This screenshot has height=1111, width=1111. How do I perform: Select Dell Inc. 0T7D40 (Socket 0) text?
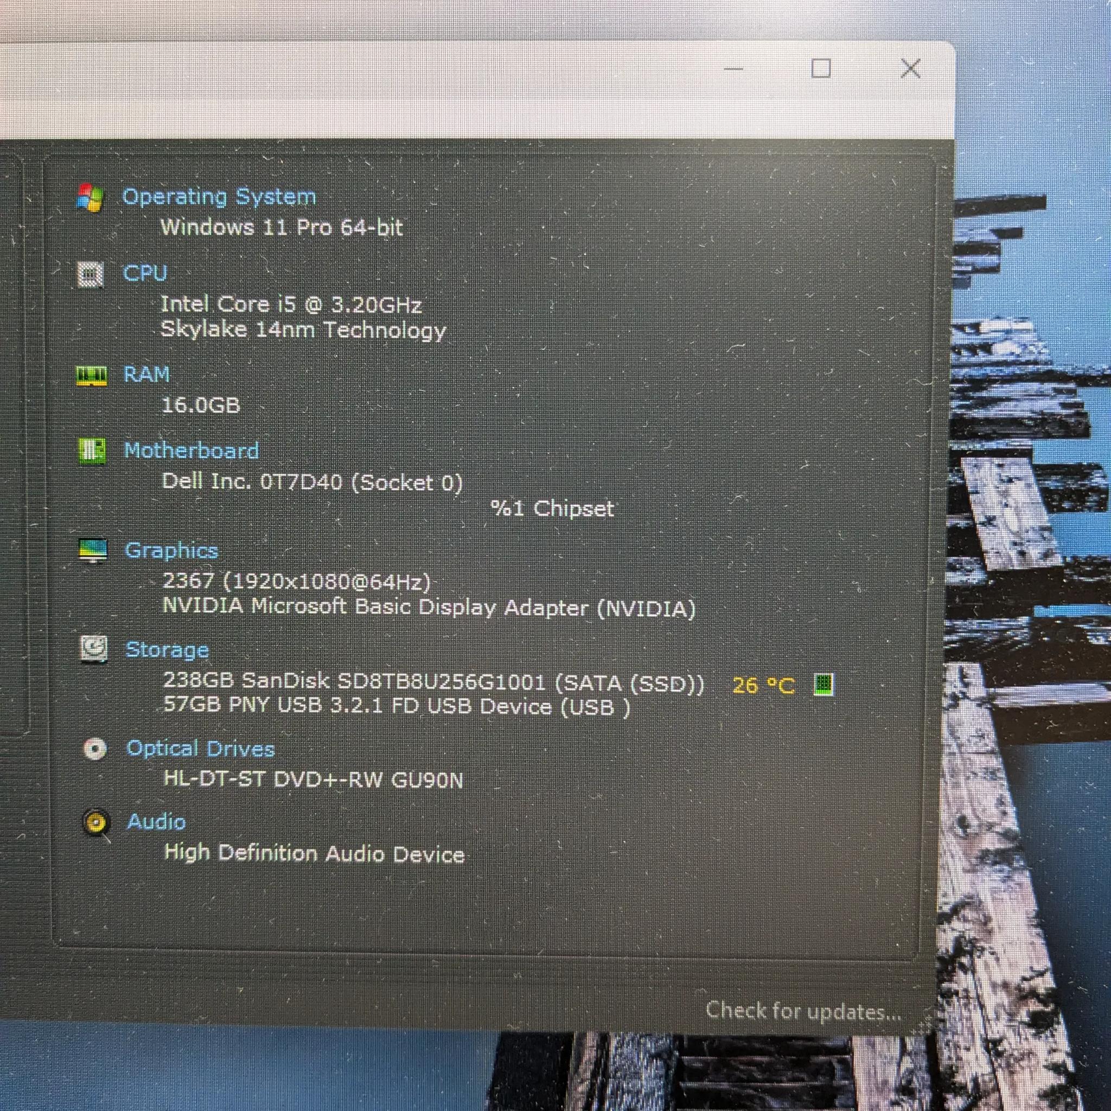(x=312, y=482)
